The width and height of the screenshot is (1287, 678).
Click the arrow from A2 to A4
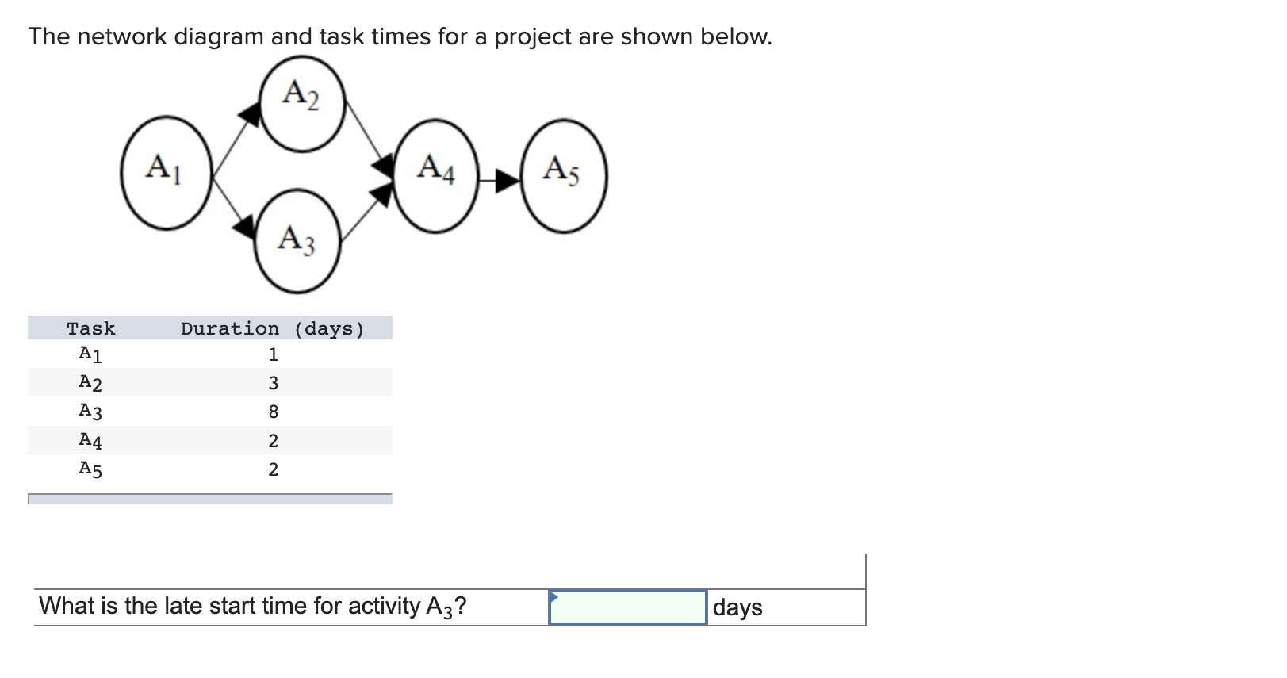click(365, 135)
